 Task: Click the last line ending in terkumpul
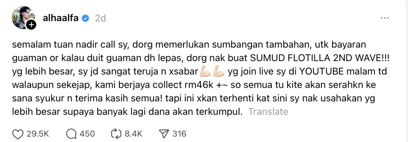pos(128,111)
